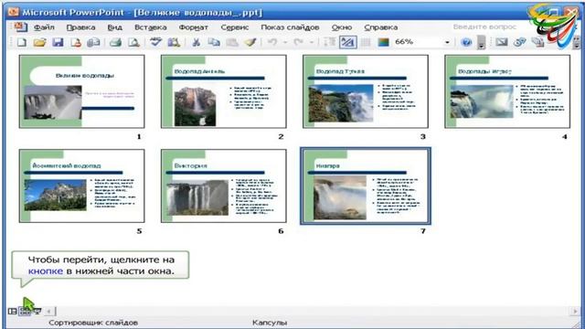Expand toolbar options arrow after Help icon
Screen dimensions: 585x329
click(482, 42)
